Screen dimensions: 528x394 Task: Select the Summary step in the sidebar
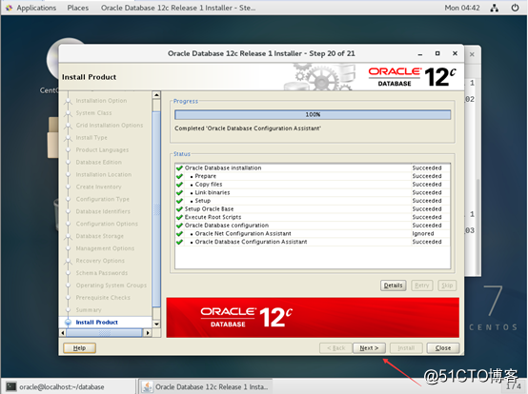click(89, 309)
